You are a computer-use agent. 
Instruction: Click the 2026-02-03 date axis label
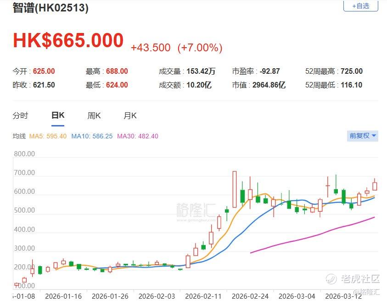click(157, 296)
